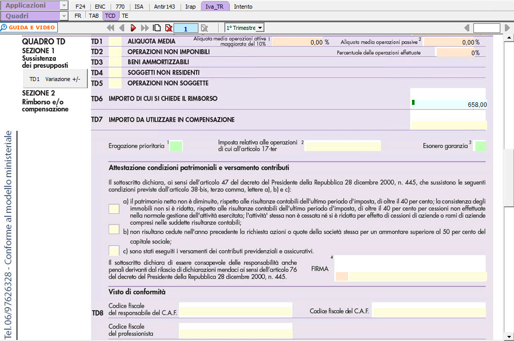The width and height of the screenshot is (514, 341).
Task: Tick the small orange box in the FIRMA row
Action: 341,276
